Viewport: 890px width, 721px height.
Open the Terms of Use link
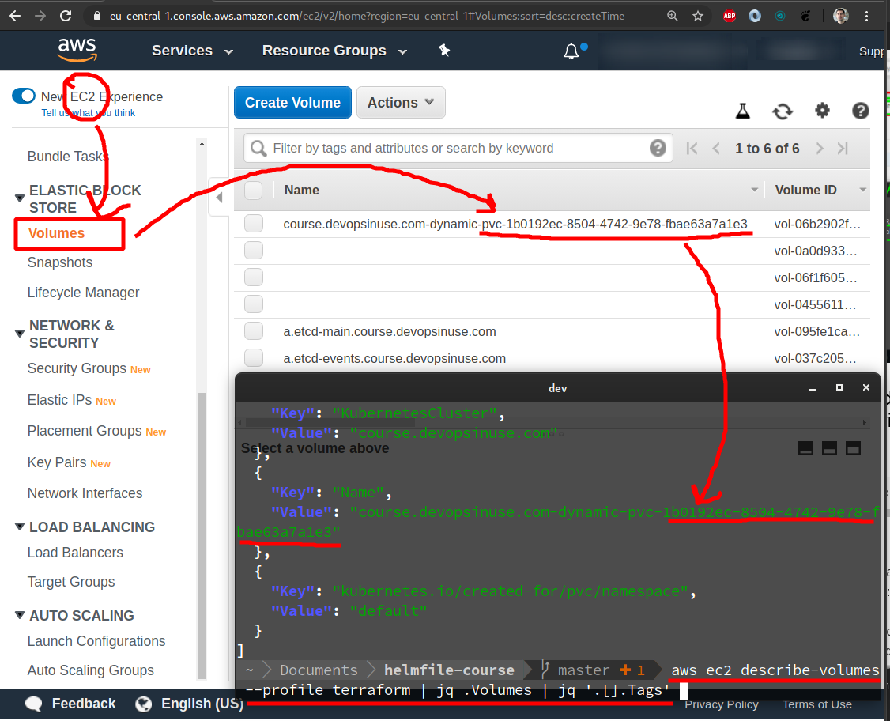pos(817,704)
